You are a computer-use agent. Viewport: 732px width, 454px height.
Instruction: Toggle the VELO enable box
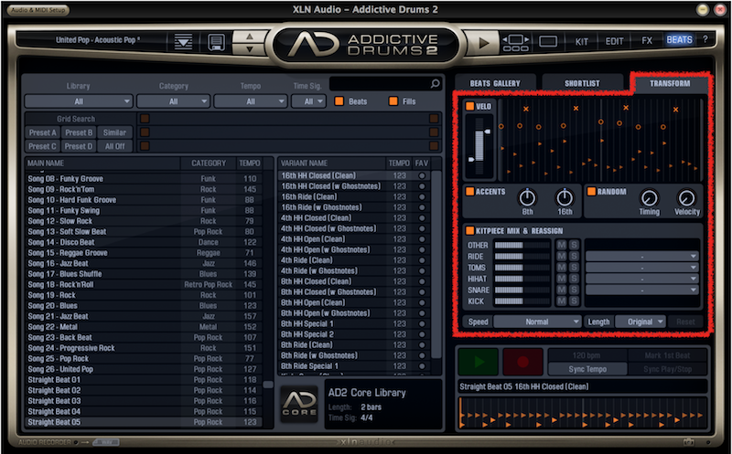pos(469,106)
